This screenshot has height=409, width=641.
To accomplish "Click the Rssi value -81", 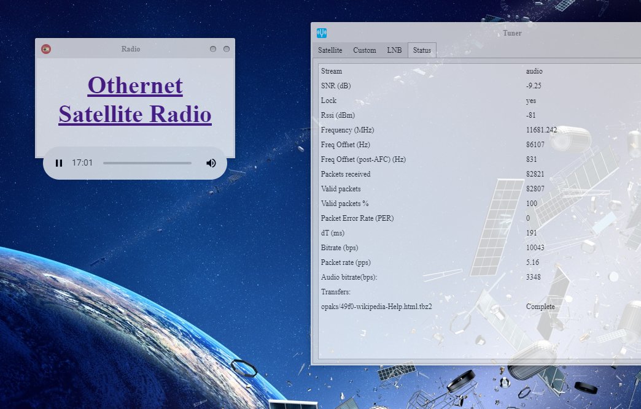I will coord(530,115).
